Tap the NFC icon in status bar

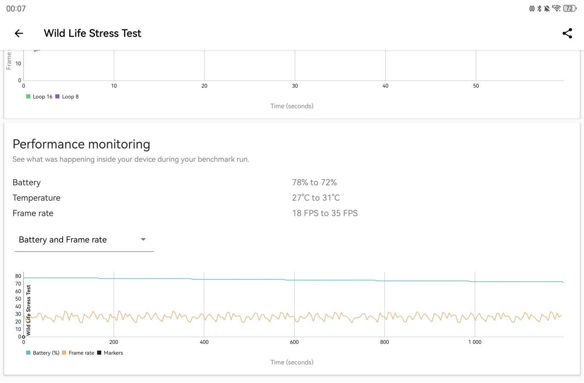click(x=532, y=9)
